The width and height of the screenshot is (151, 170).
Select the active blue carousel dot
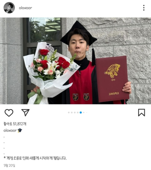coord(81,112)
